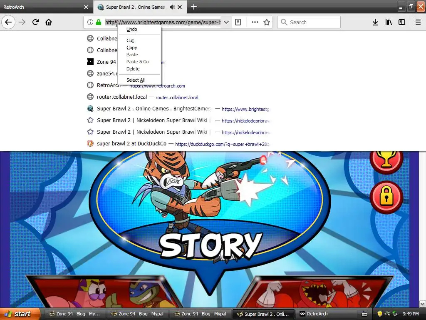The image size is (426, 320).
Task: Open the Windows Start button
Action: [20, 314]
